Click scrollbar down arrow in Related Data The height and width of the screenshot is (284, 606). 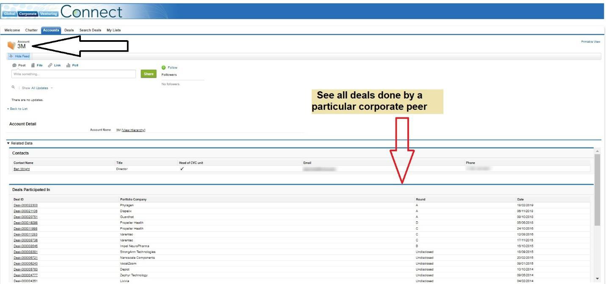598,279
